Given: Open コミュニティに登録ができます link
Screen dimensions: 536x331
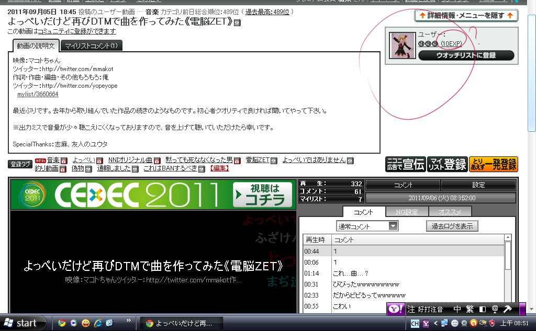Looking at the screenshot, I should [77, 31].
